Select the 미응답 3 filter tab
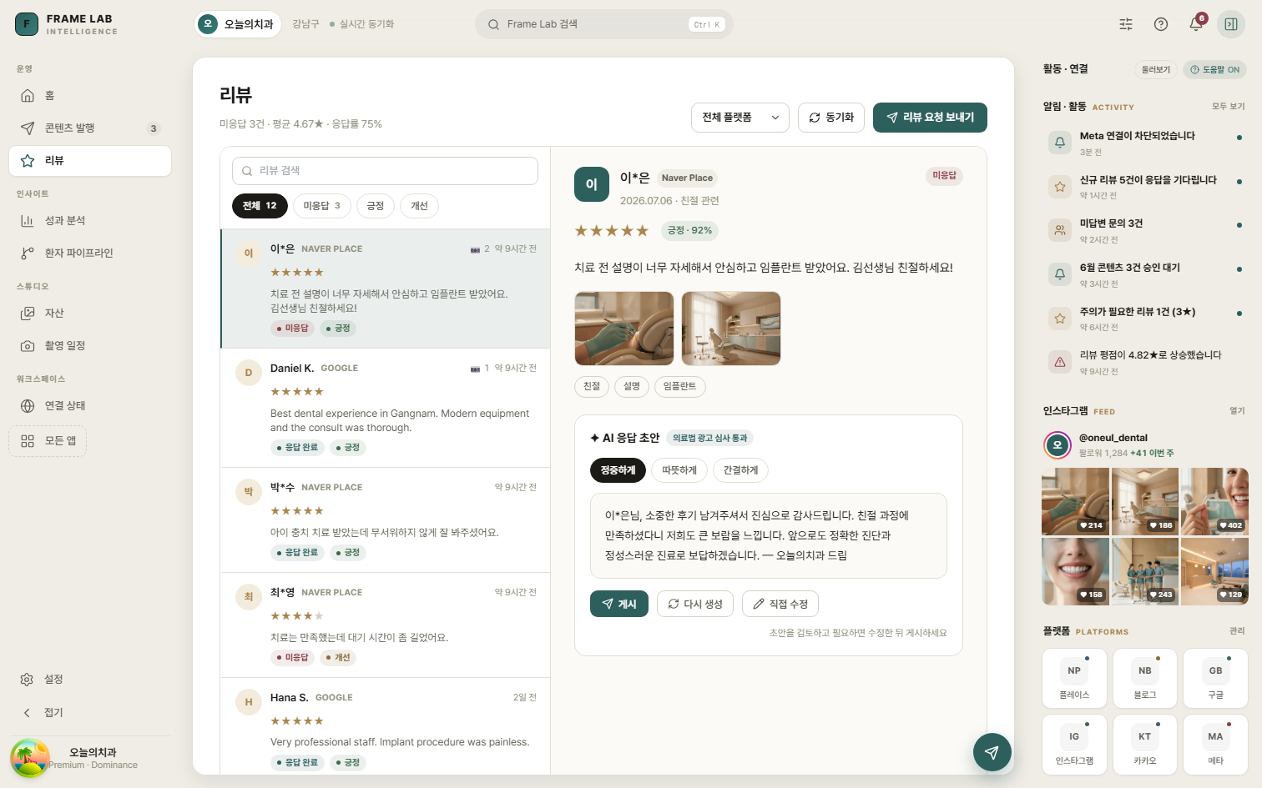Image resolution: width=1262 pixels, height=788 pixels. click(x=322, y=206)
